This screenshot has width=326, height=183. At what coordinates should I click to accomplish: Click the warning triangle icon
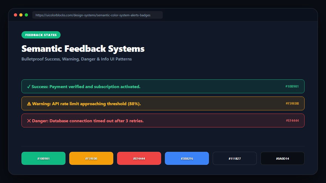(29, 104)
